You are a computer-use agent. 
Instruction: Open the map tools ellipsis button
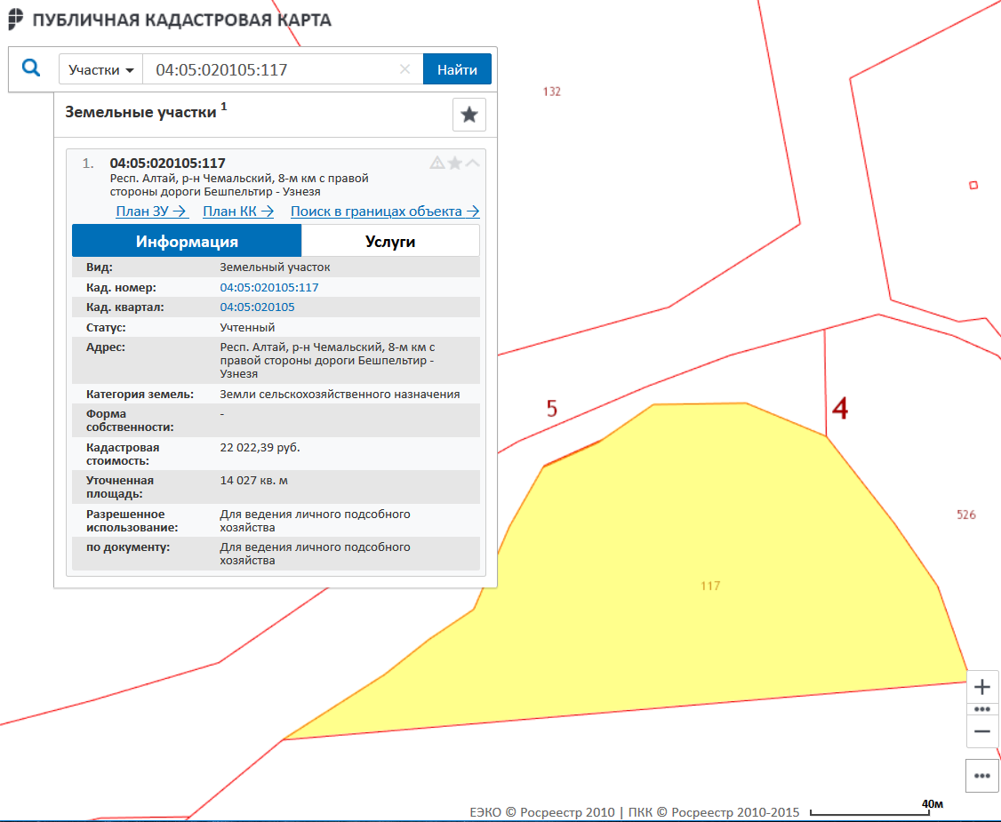click(982, 776)
